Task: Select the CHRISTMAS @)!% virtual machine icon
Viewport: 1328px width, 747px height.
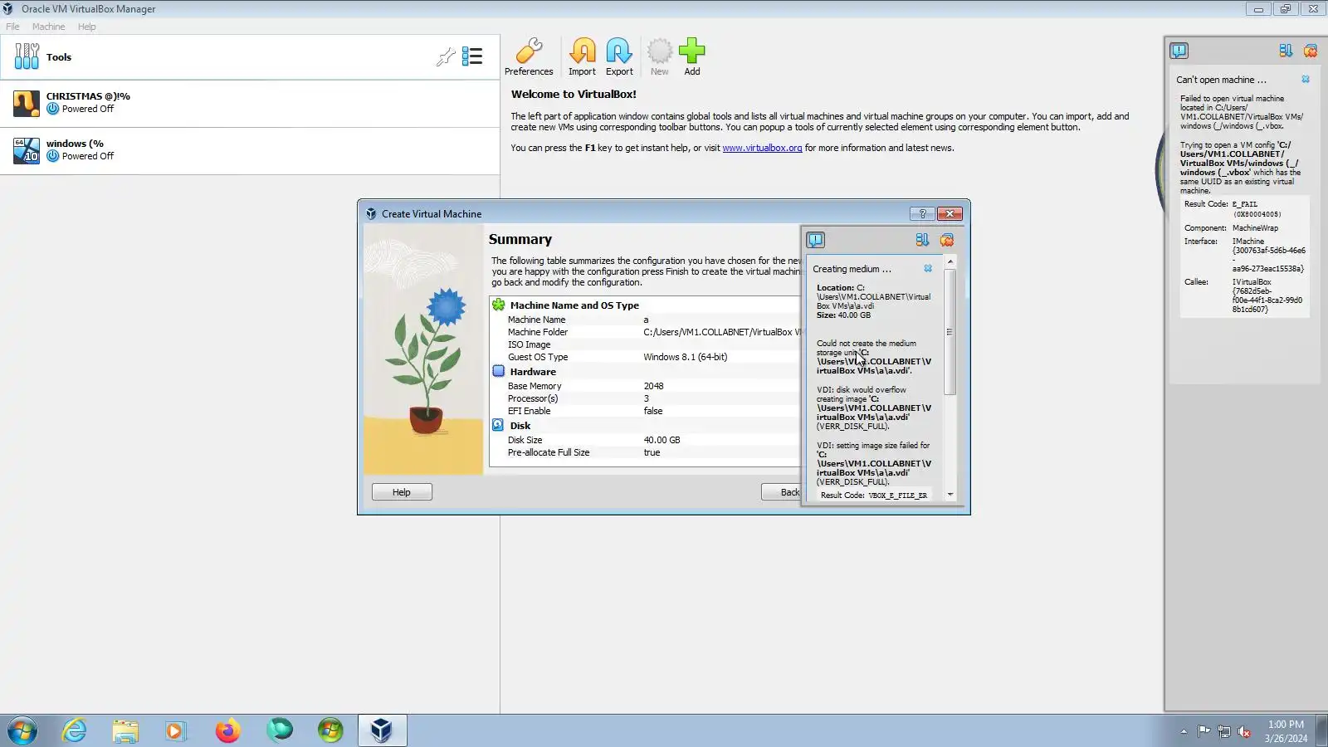Action: [27, 104]
